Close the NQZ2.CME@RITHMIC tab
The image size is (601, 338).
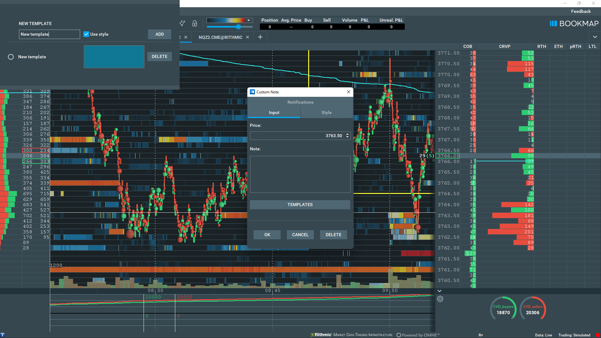(x=247, y=37)
